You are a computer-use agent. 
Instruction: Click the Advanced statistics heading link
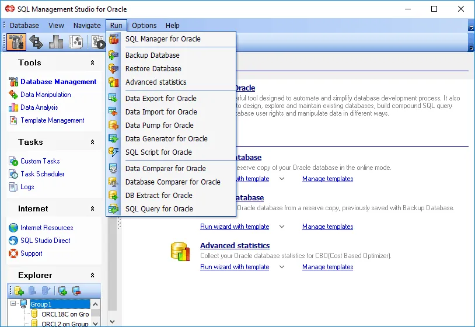(x=235, y=245)
